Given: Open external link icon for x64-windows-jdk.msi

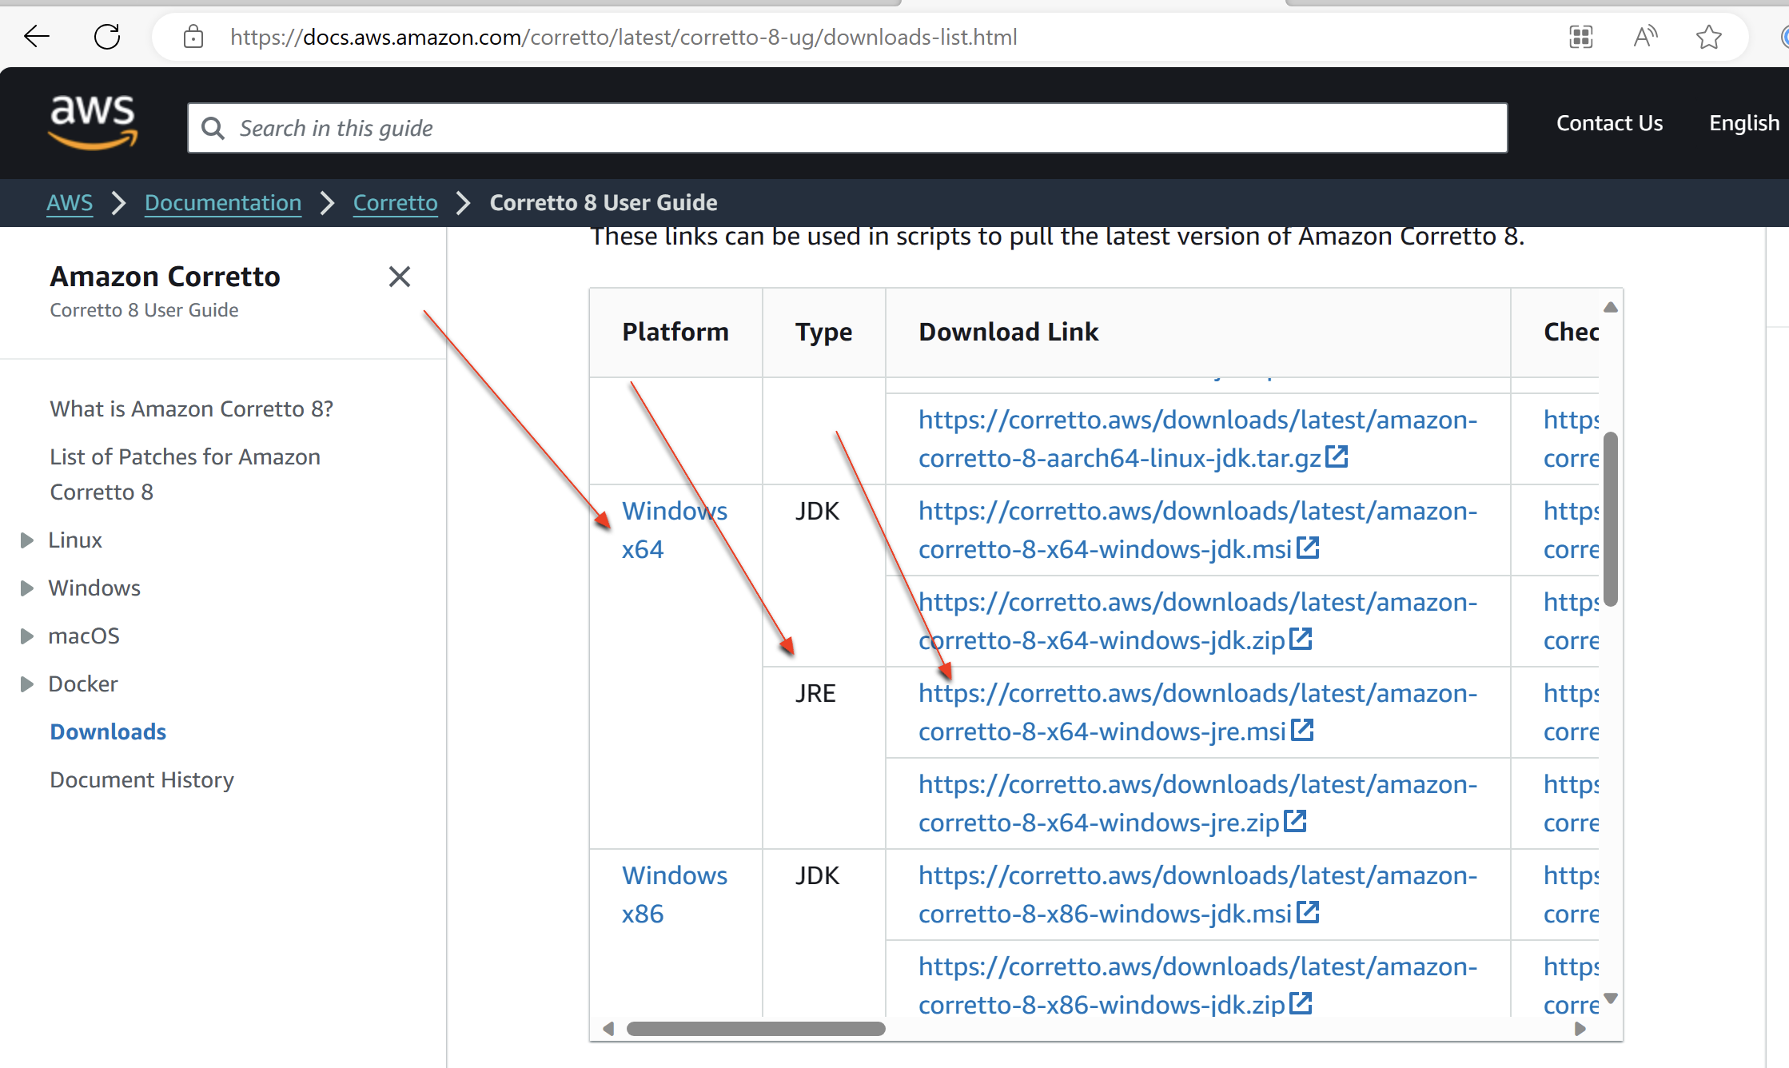Looking at the screenshot, I should pyautogui.click(x=1308, y=548).
